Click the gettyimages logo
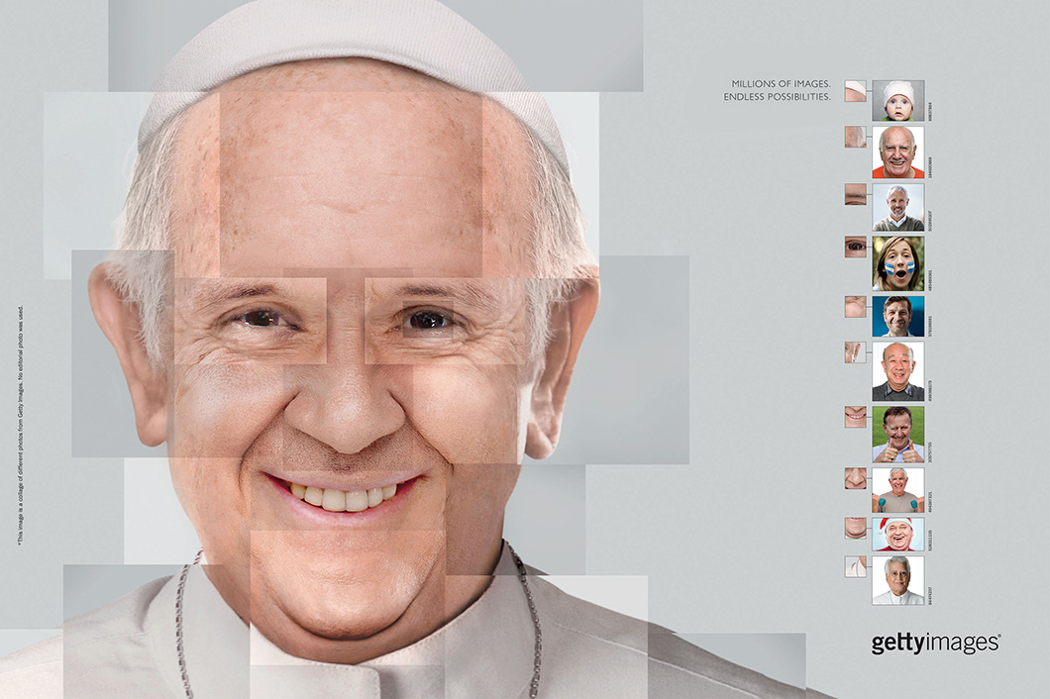This screenshot has width=1050, height=699. (932, 644)
